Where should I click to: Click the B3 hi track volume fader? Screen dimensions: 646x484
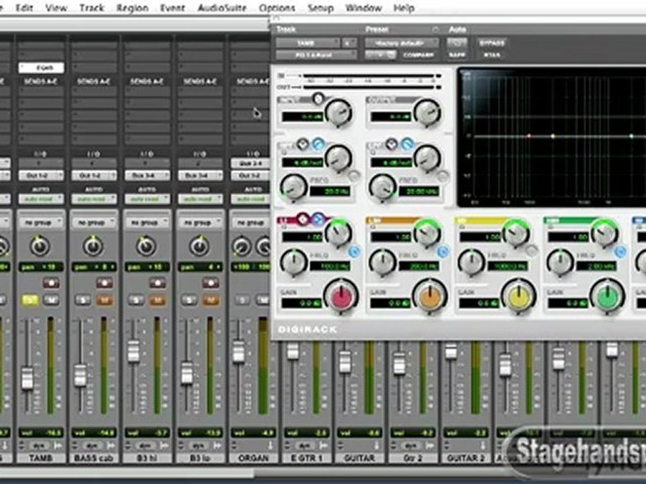click(x=133, y=351)
